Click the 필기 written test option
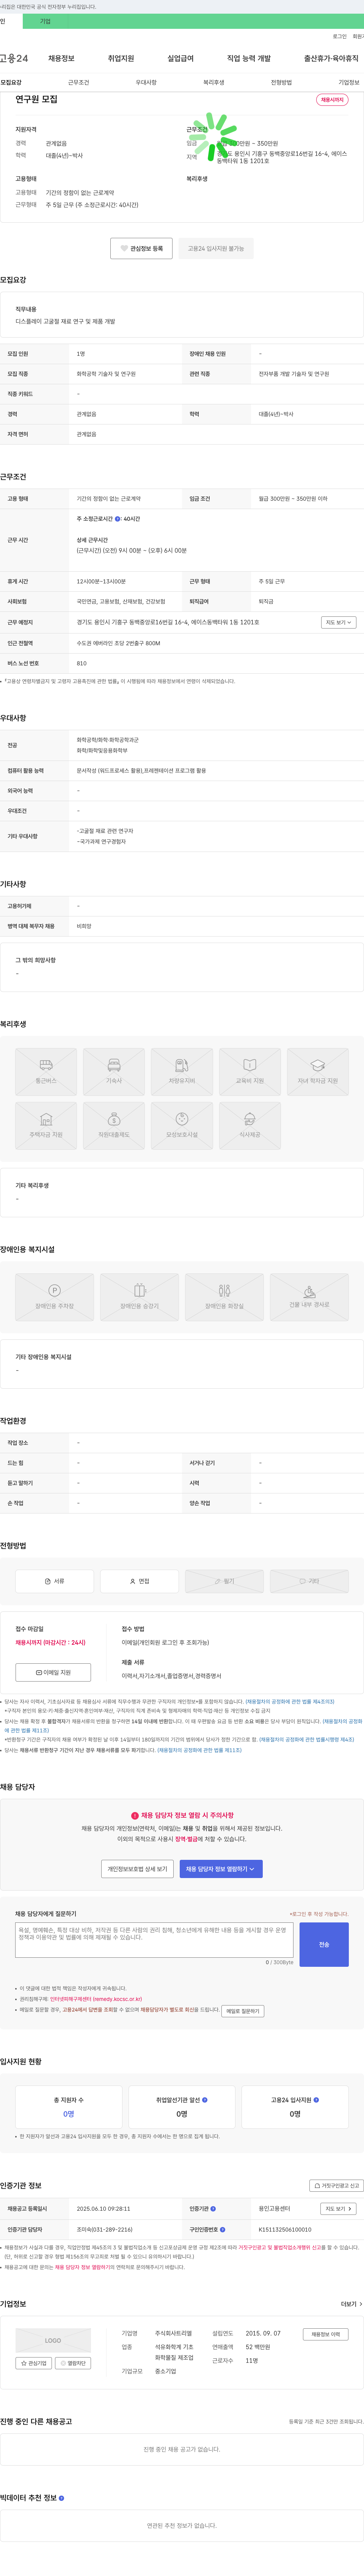 [x=225, y=1581]
